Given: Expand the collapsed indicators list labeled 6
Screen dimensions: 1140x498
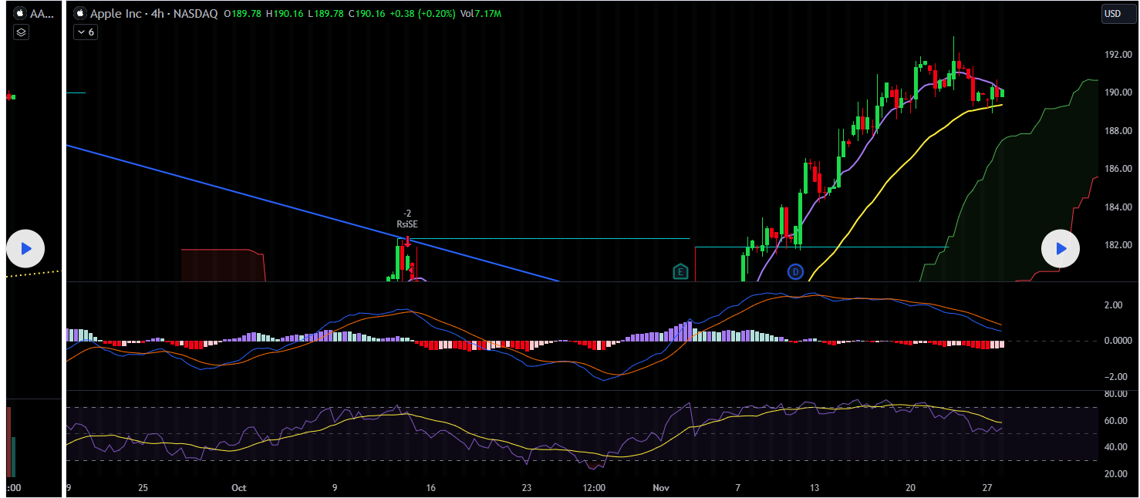Looking at the screenshot, I should [x=85, y=32].
